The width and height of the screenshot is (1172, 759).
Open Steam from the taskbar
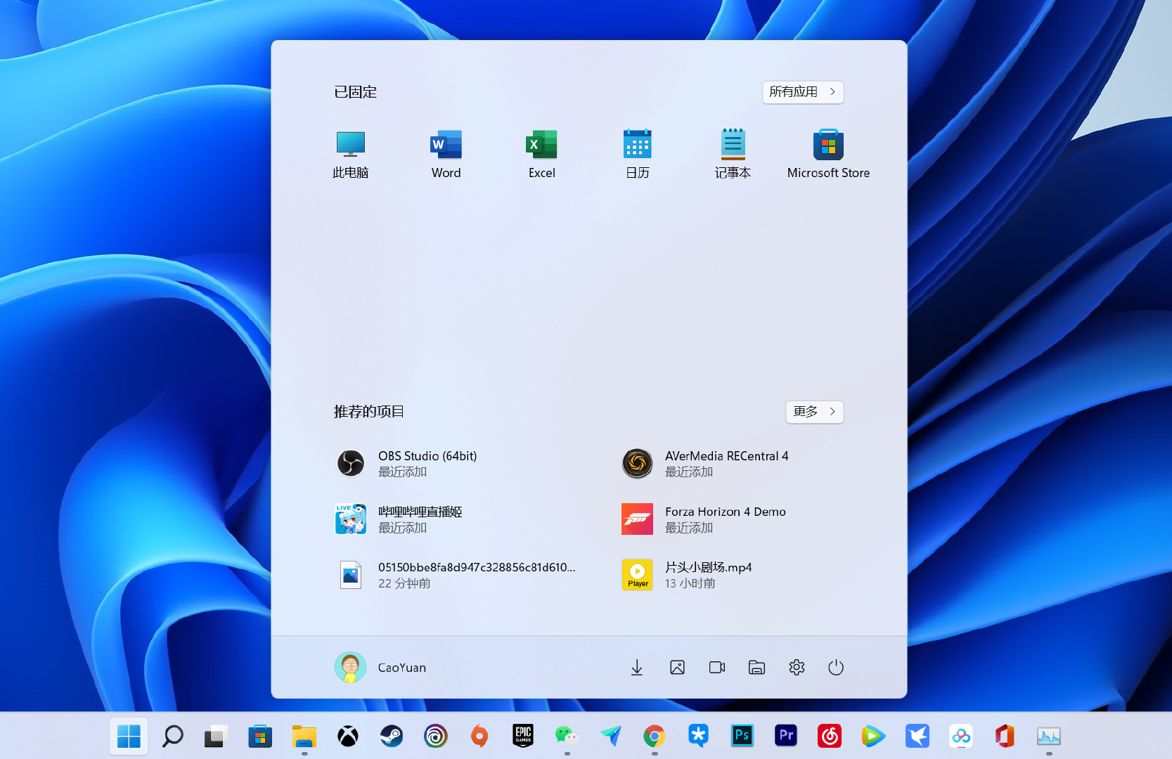click(392, 736)
